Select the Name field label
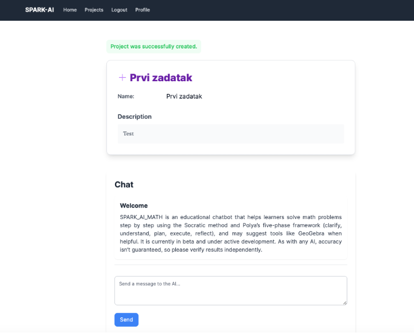Image resolution: width=414 pixels, height=333 pixels. [x=126, y=96]
